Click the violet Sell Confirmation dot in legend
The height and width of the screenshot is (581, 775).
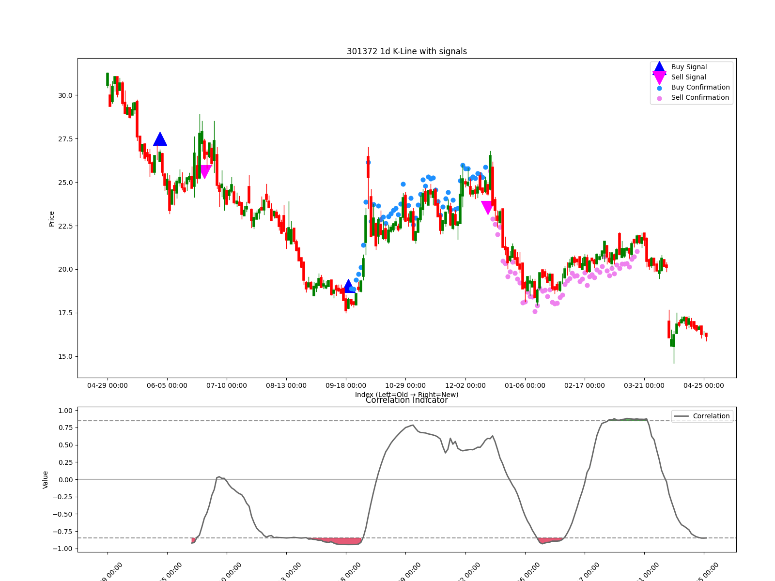(x=659, y=98)
